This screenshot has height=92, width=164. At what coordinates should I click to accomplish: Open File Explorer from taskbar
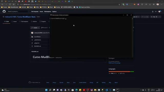pyautogui.click(x=95, y=90)
